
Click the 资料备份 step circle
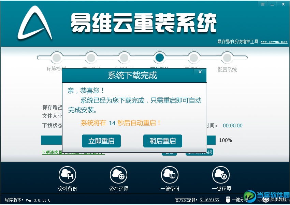(x=91, y=58)
